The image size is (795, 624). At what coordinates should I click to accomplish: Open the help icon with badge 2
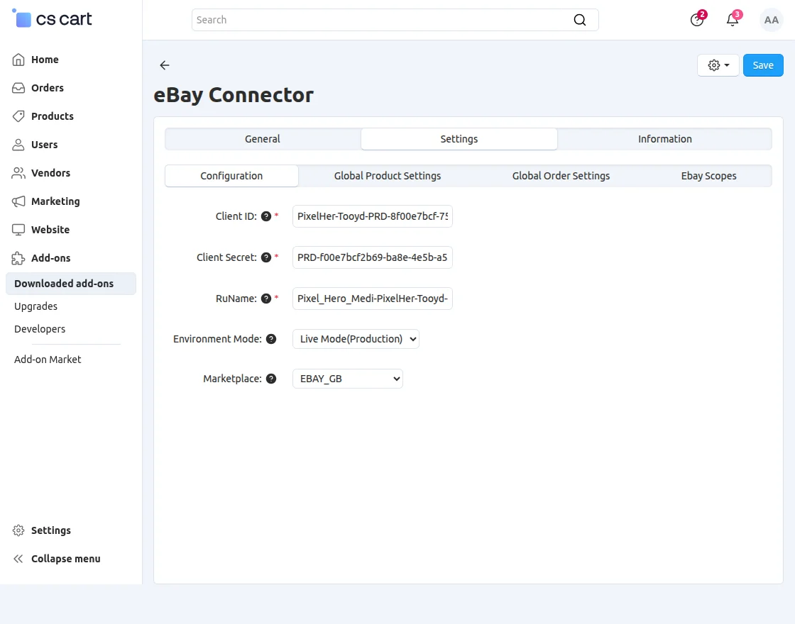(697, 20)
